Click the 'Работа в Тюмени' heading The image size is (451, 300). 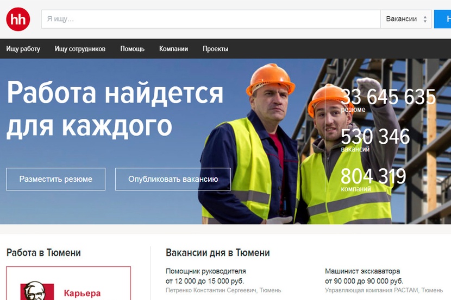[x=43, y=253]
